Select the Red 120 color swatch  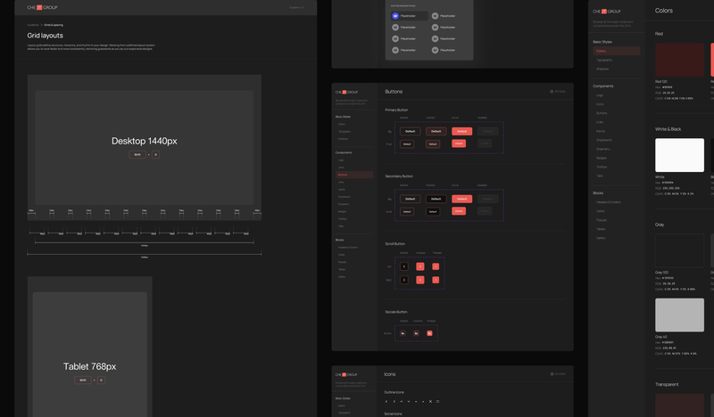pos(679,60)
